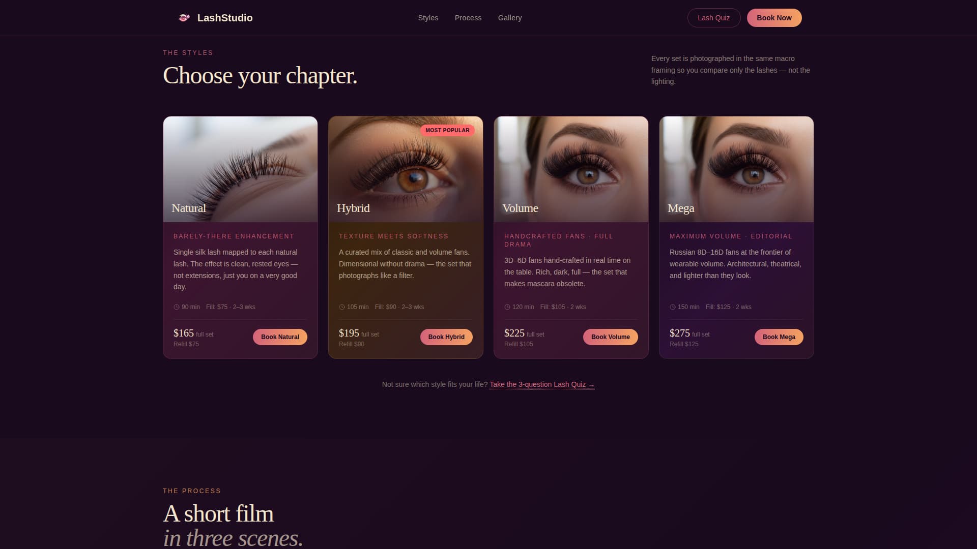
Task: Click the clock icon on the Hybrid card
Action: tap(341, 307)
